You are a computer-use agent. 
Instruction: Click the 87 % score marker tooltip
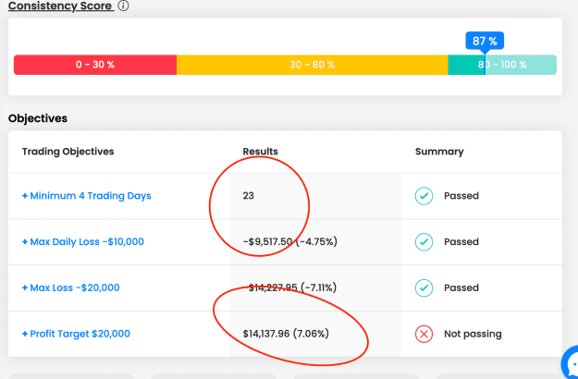pyautogui.click(x=485, y=41)
